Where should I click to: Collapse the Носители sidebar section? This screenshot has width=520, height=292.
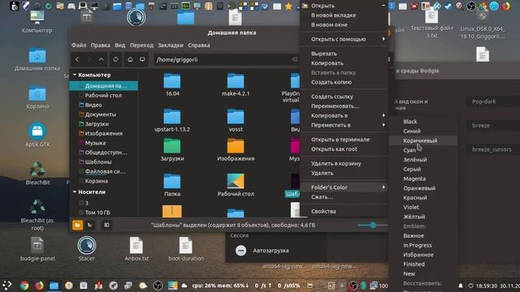pos(74,191)
